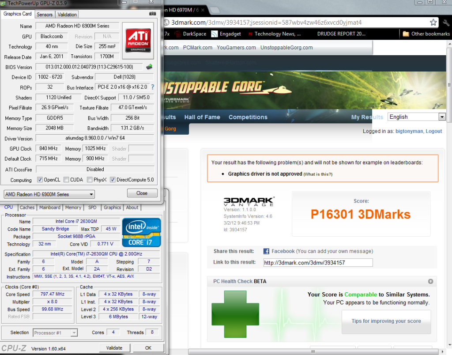Toggle DirectCompute 5.0 checkbox
Viewport: 452px width, 355px height.
point(113,180)
